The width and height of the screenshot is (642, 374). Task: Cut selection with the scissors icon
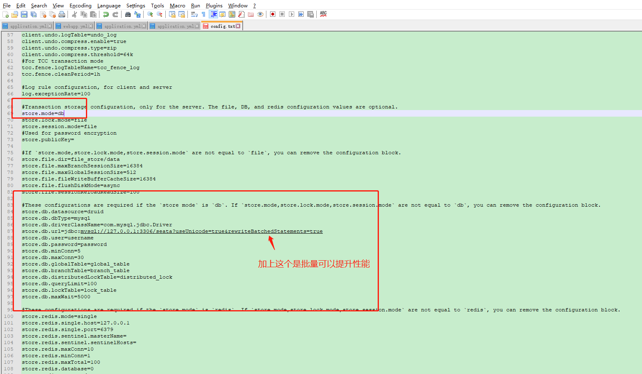click(x=74, y=14)
